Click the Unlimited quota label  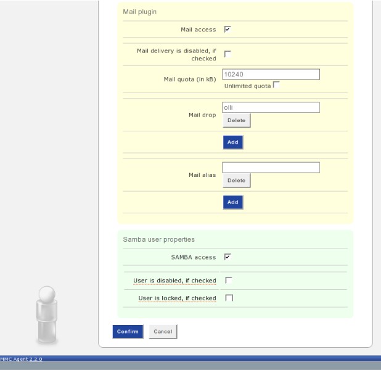(x=248, y=86)
